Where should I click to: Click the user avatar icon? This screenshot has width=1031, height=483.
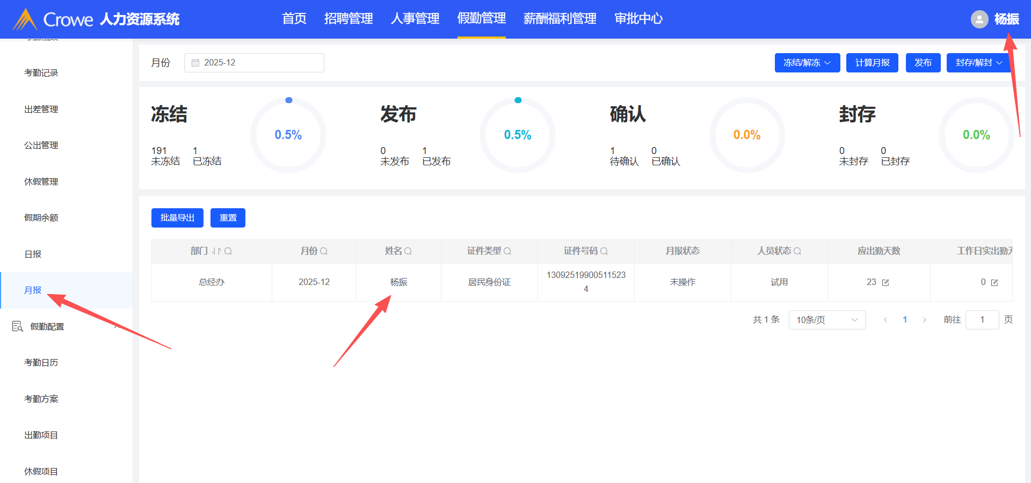979,19
